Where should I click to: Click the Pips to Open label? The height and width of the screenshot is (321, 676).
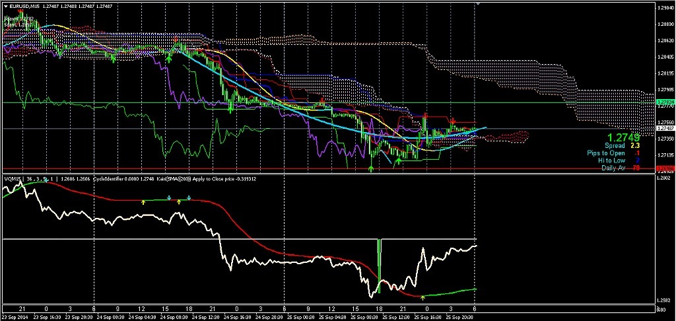click(606, 153)
